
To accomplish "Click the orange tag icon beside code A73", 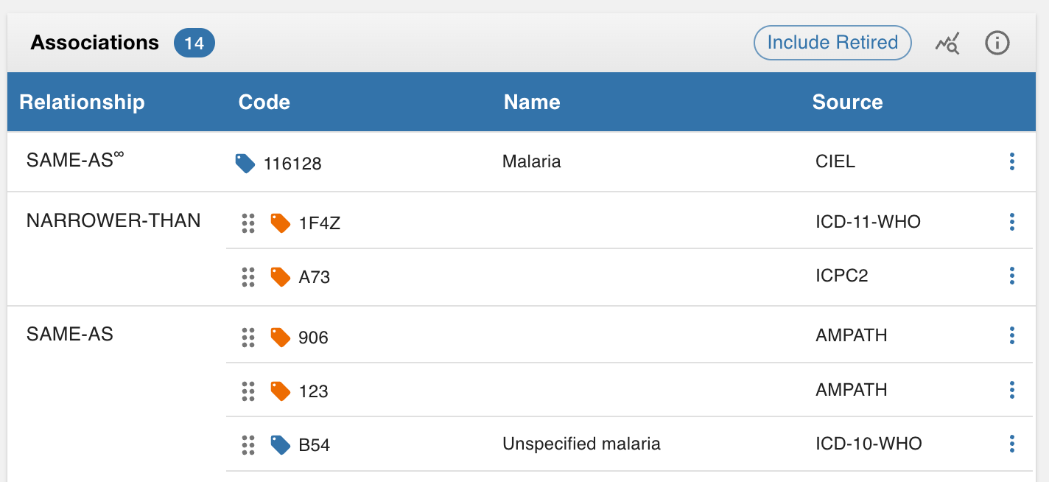I will pyautogui.click(x=281, y=276).
